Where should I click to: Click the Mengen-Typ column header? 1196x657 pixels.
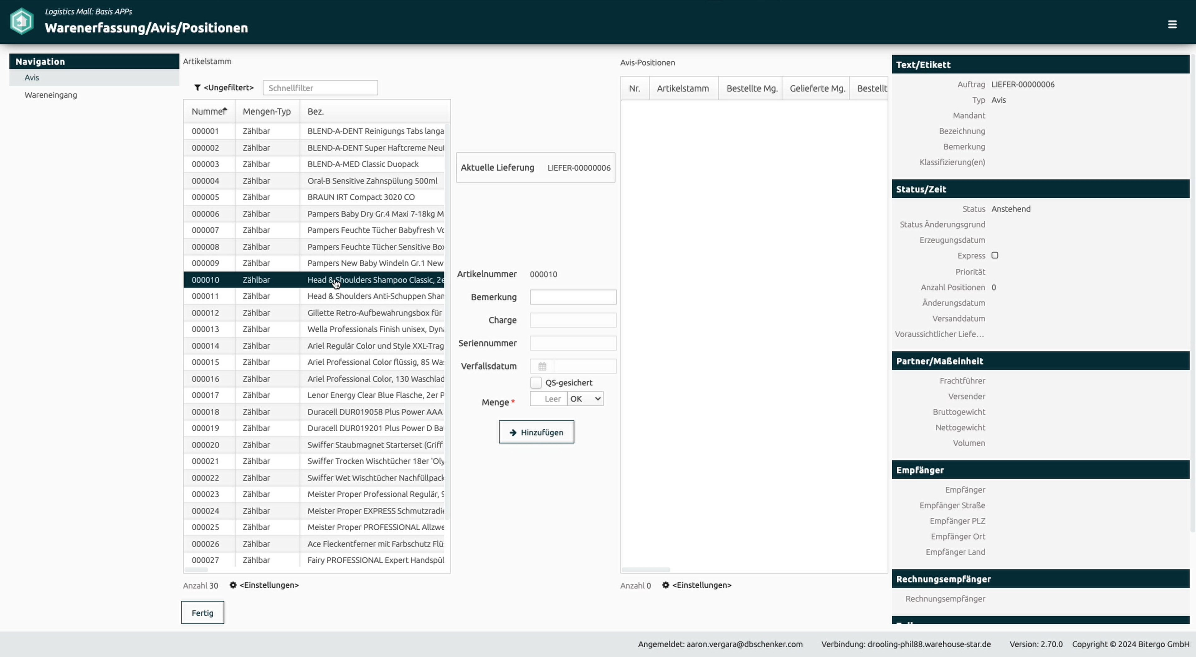click(x=267, y=111)
